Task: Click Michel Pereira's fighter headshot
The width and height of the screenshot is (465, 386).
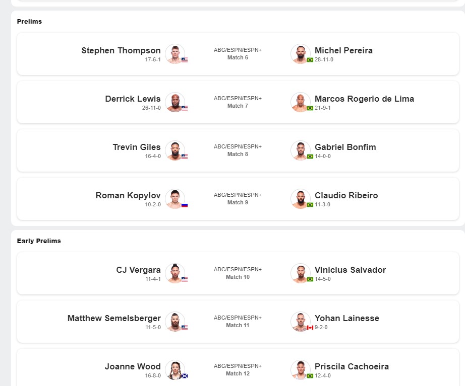Action: [301, 53]
